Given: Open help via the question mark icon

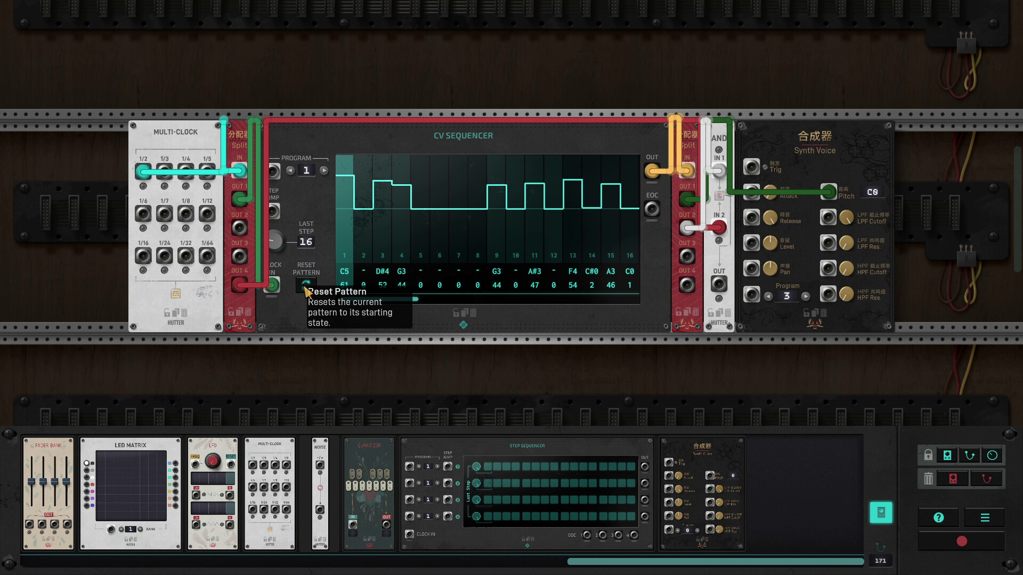Looking at the screenshot, I should click(938, 517).
